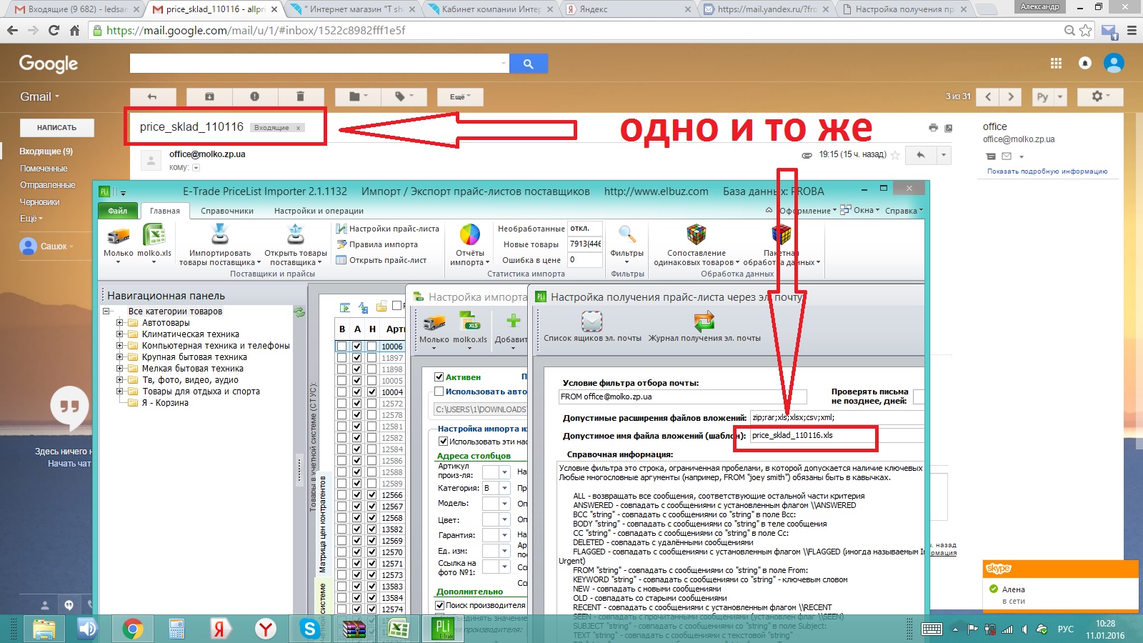Expand the Автотовары category

(120, 323)
